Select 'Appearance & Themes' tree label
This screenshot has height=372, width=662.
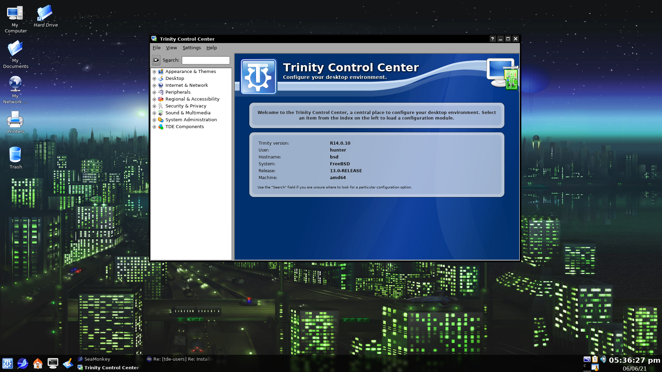pos(191,72)
